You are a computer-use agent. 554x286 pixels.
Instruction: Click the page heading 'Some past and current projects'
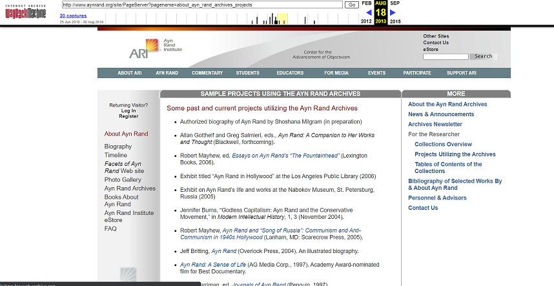[262, 108]
